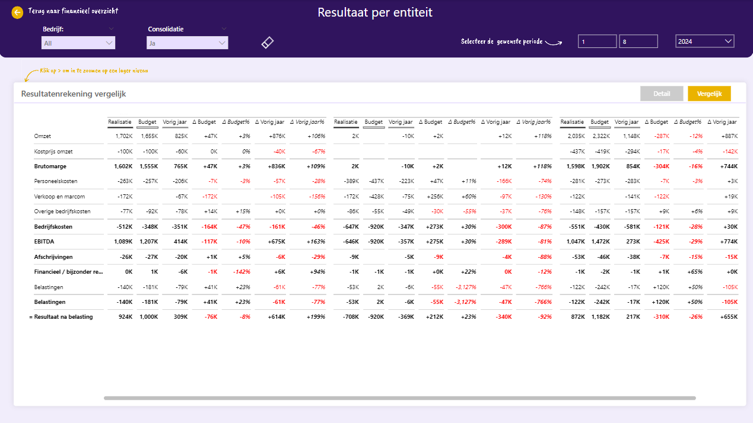
Task: Click the yellow back arrow icon
Action: pos(17,12)
